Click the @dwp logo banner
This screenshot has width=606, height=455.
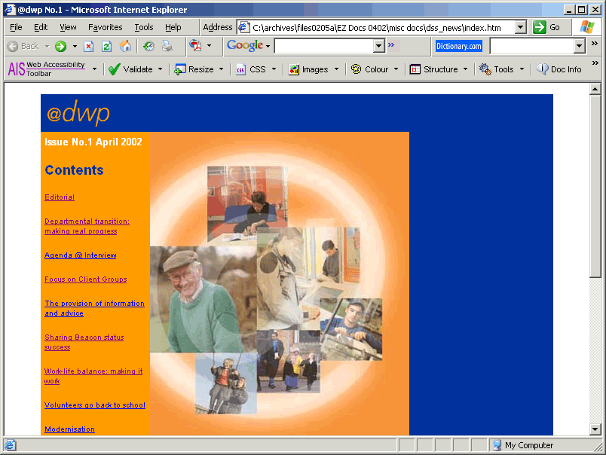(x=78, y=113)
